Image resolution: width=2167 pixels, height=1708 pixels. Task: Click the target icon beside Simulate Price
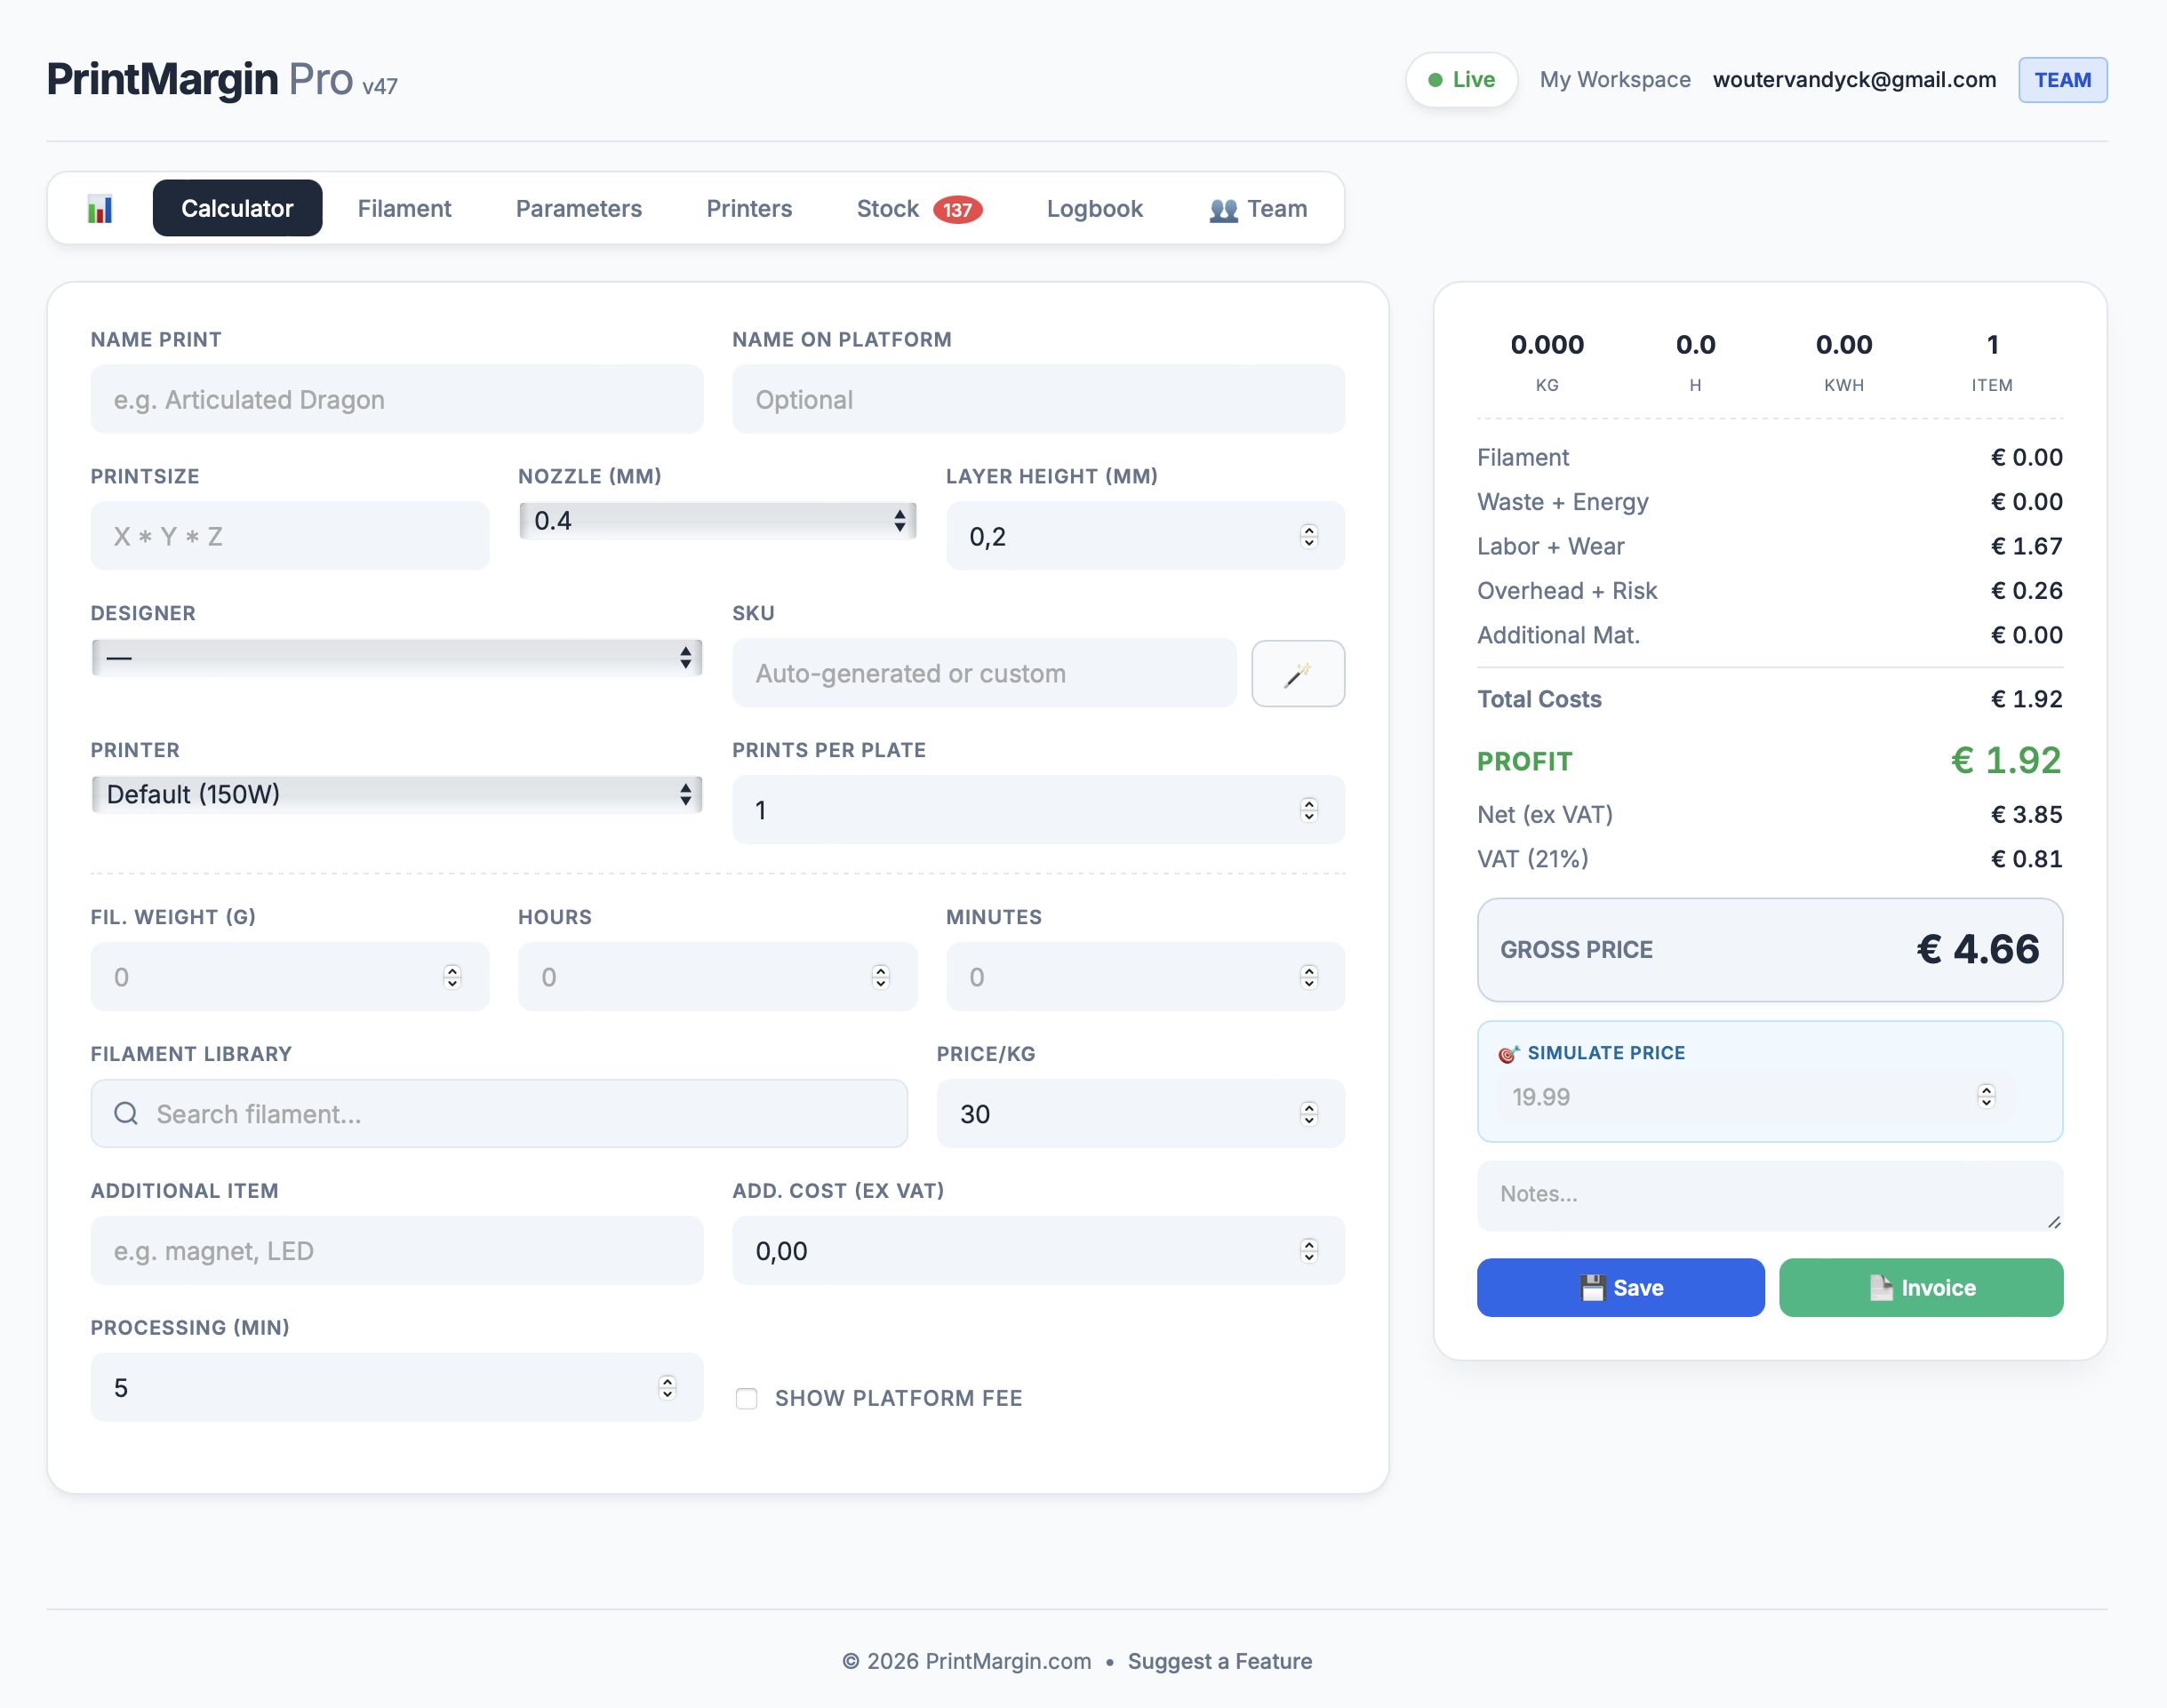[x=1508, y=1053]
